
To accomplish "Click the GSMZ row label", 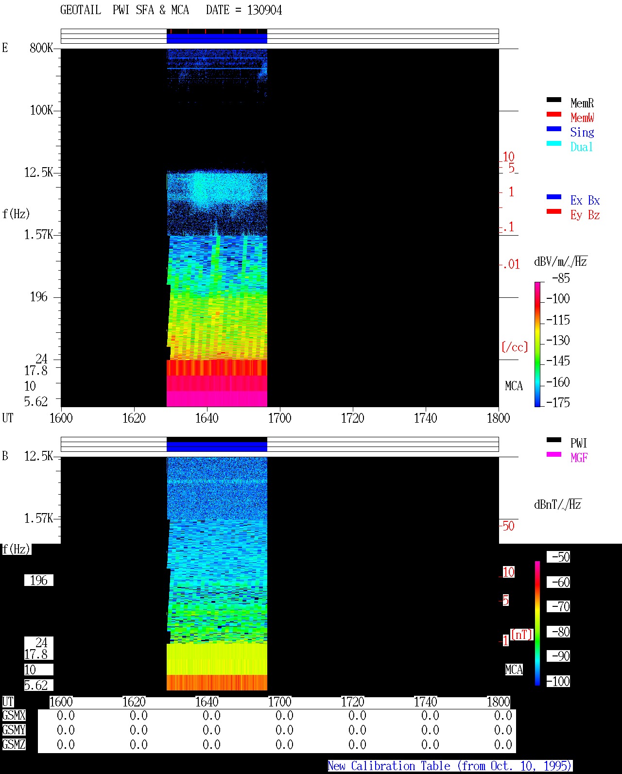I will [14, 744].
